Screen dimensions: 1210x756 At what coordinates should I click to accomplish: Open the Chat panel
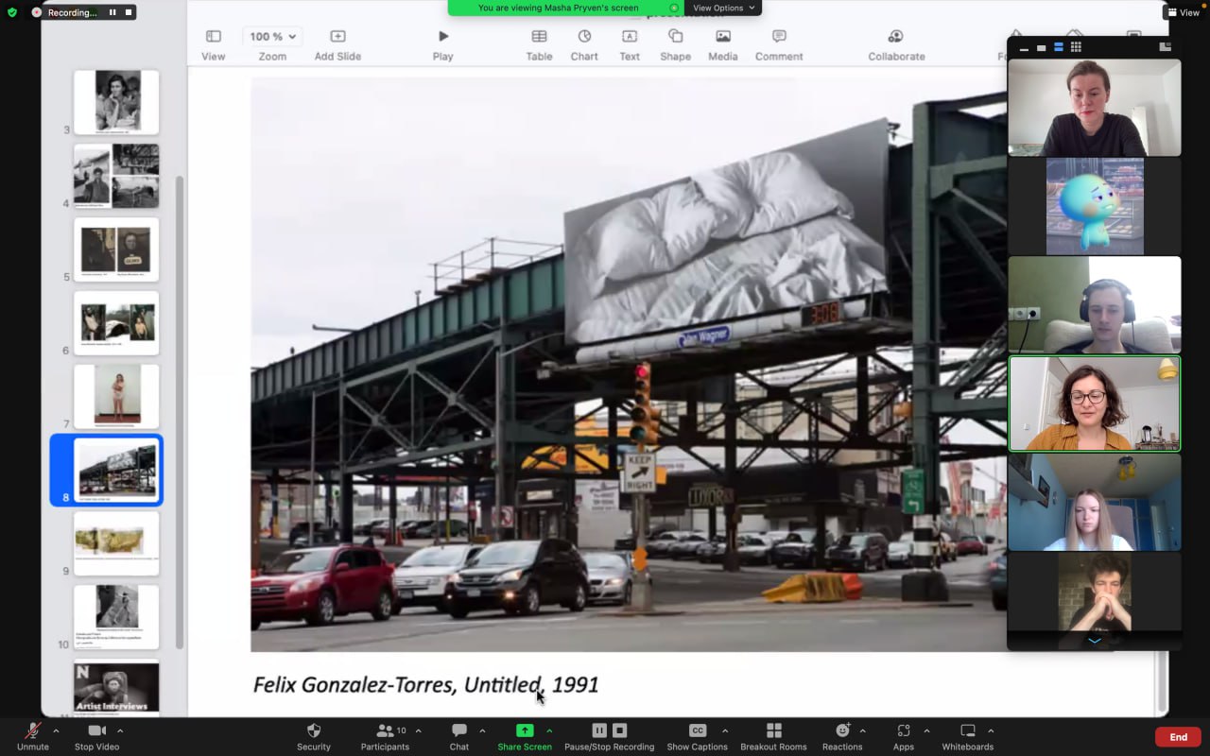459,730
